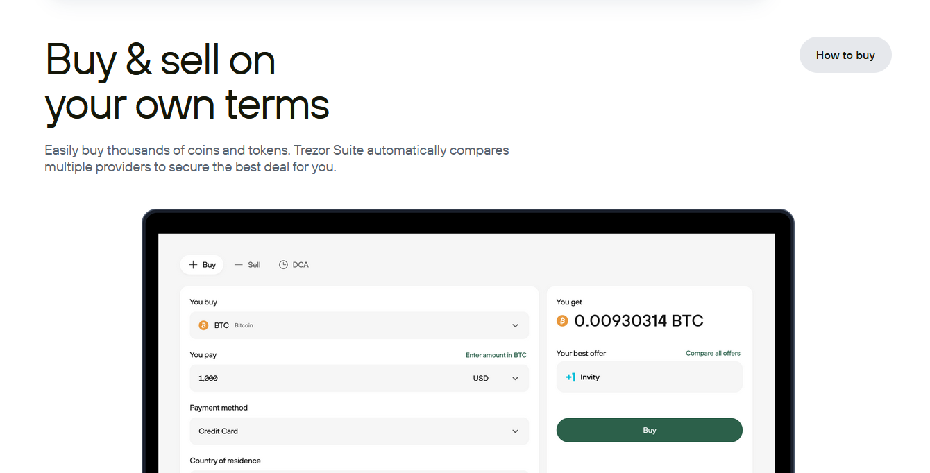
Task: Click the How to buy button
Action: click(x=845, y=55)
